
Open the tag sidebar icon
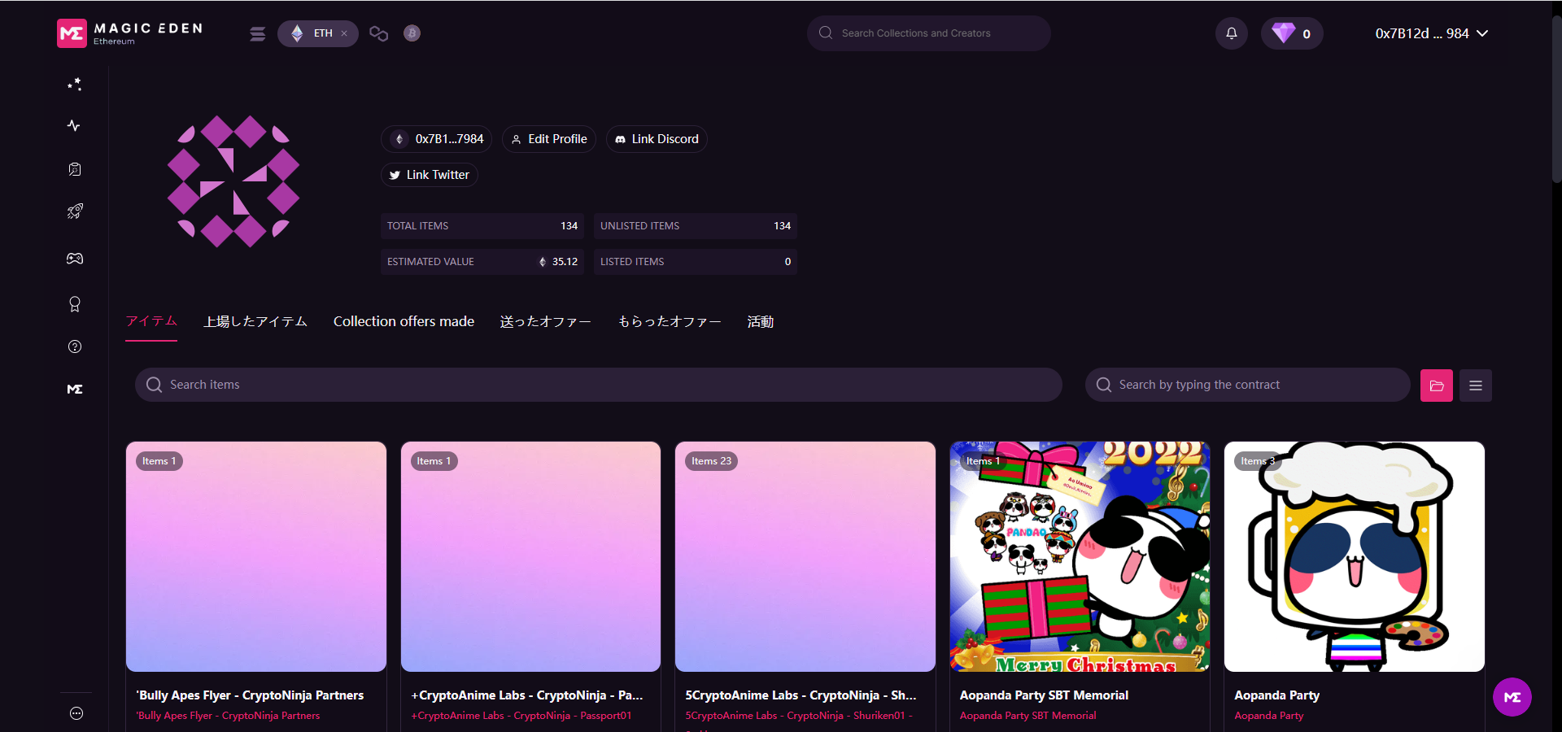click(x=75, y=169)
